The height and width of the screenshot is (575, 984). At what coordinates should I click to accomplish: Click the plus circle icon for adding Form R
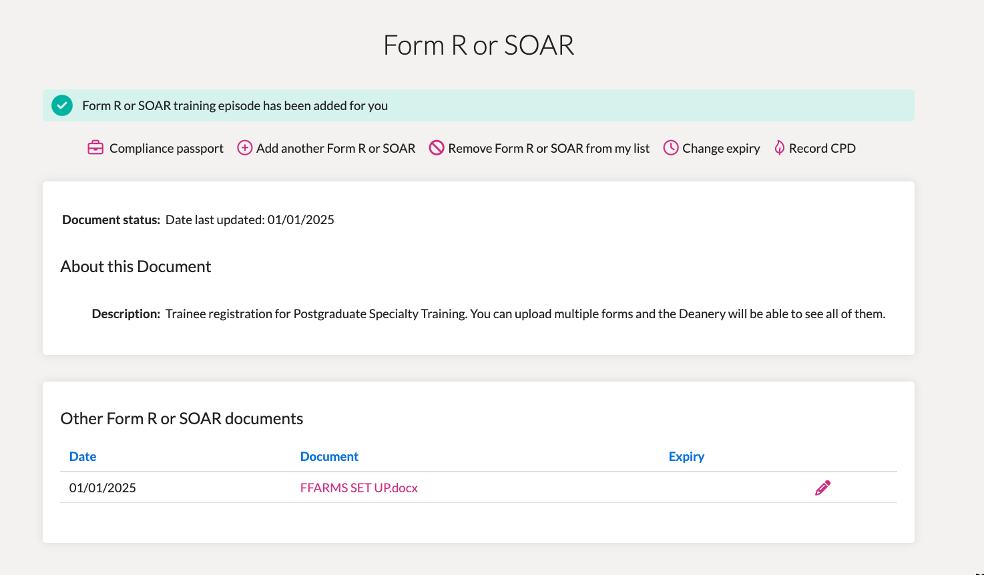tap(245, 148)
